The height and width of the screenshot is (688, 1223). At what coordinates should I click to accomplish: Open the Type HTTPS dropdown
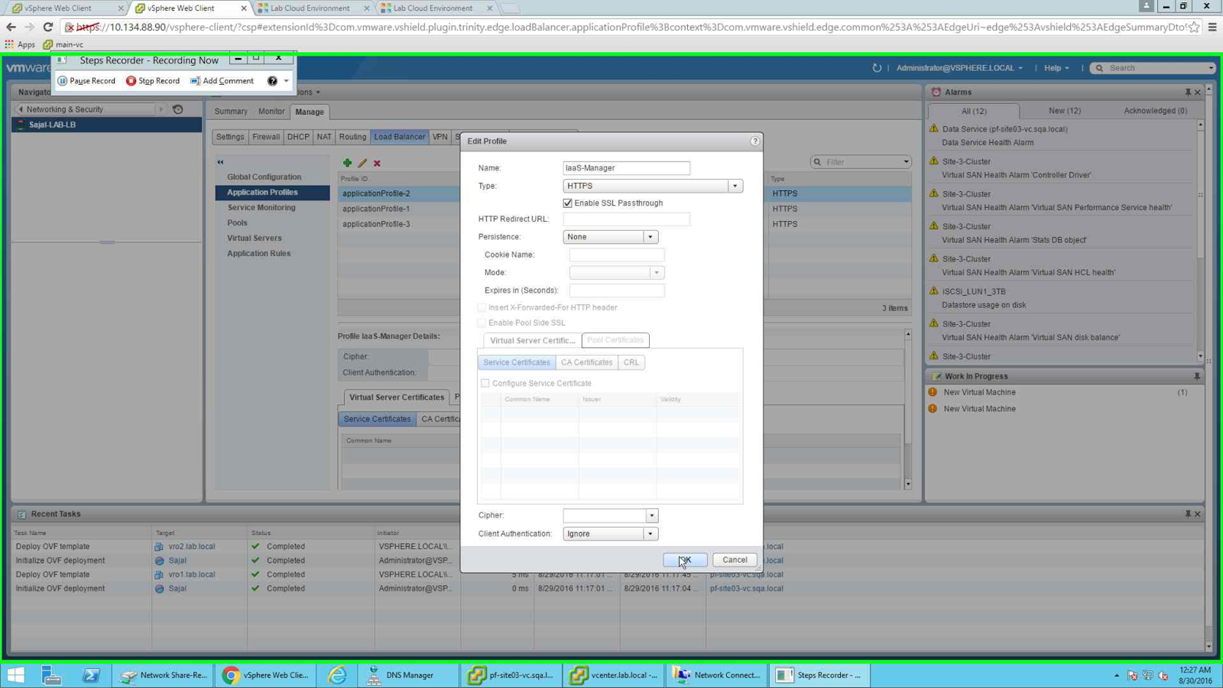[735, 186]
